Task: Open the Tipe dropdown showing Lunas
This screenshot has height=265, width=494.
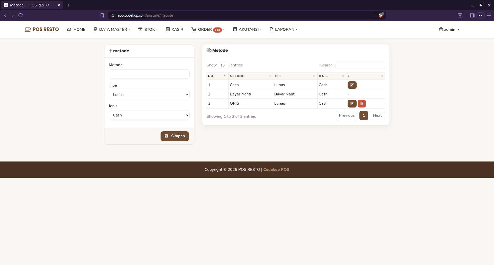Action: 149,95
